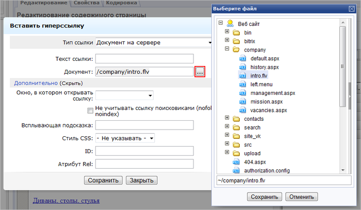Image resolution: width=361 pixels, height=210 pixels.
Task: Expand the bin folder node
Action: [x=227, y=31]
